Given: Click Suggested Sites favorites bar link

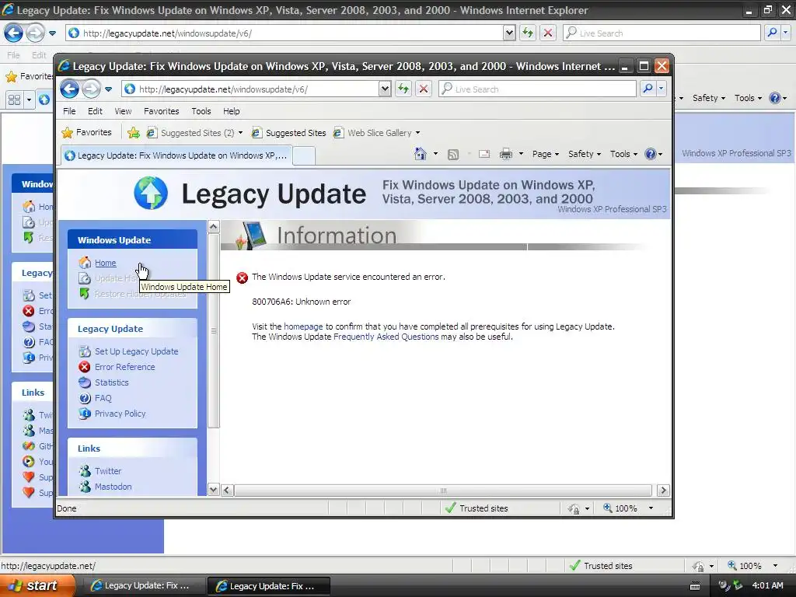Looking at the screenshot, I should (x=289, y=133).
